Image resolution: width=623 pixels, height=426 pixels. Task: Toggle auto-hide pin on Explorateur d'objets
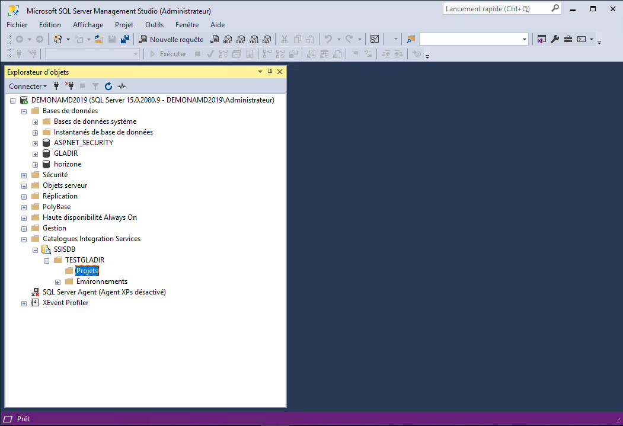(270, 72)
